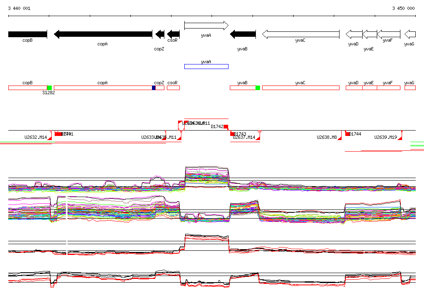Click the white yvaD gene arrow
The width and height of the screenshot is (424, 295).
(x=354, y=34)
